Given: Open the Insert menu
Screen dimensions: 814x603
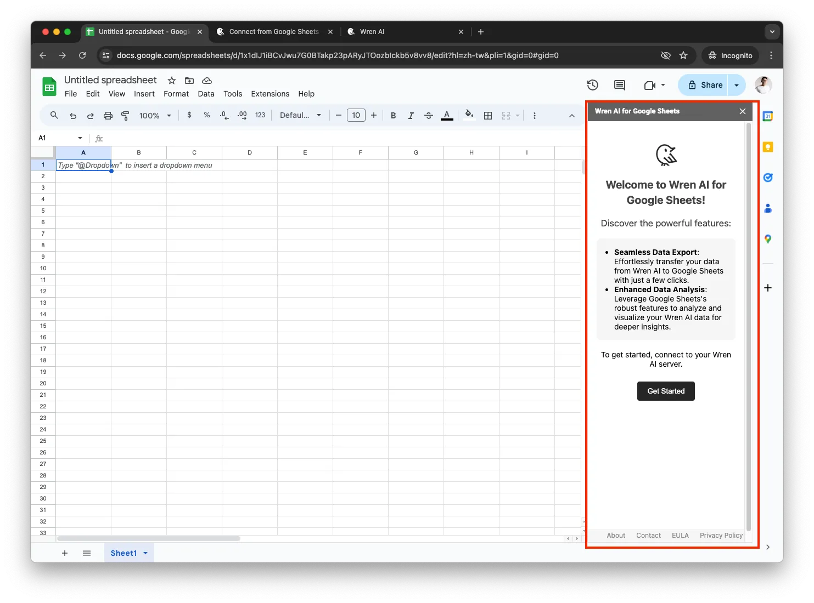Looking at the screenshot, I should click(x=144, y=94).
